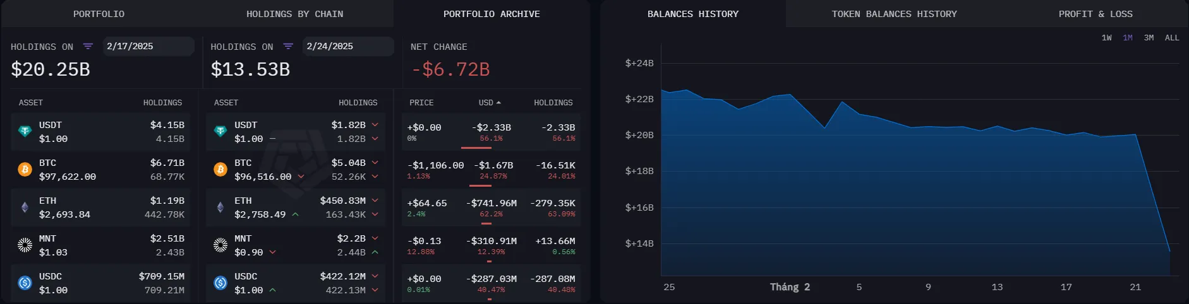Click the 2/17/2025 date input field

point(148,46)
